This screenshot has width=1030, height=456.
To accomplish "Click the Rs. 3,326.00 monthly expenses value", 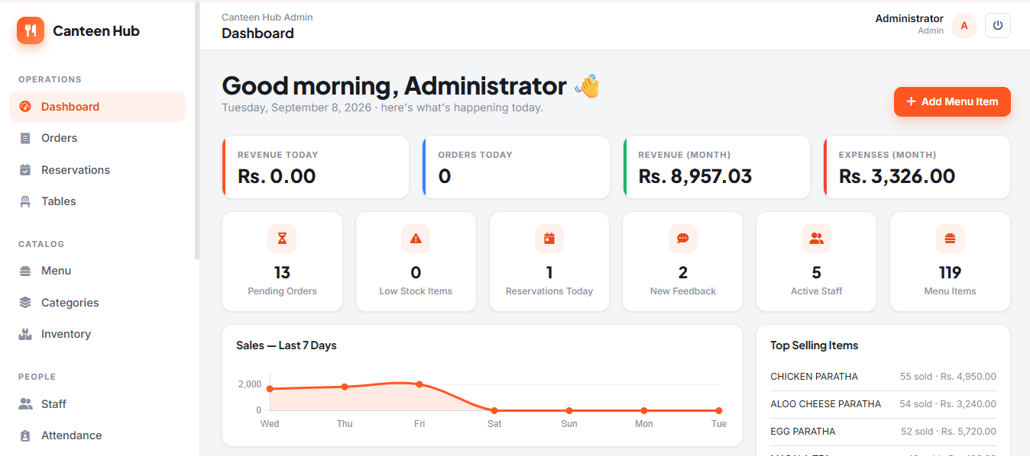I will (x=897, y=176).
